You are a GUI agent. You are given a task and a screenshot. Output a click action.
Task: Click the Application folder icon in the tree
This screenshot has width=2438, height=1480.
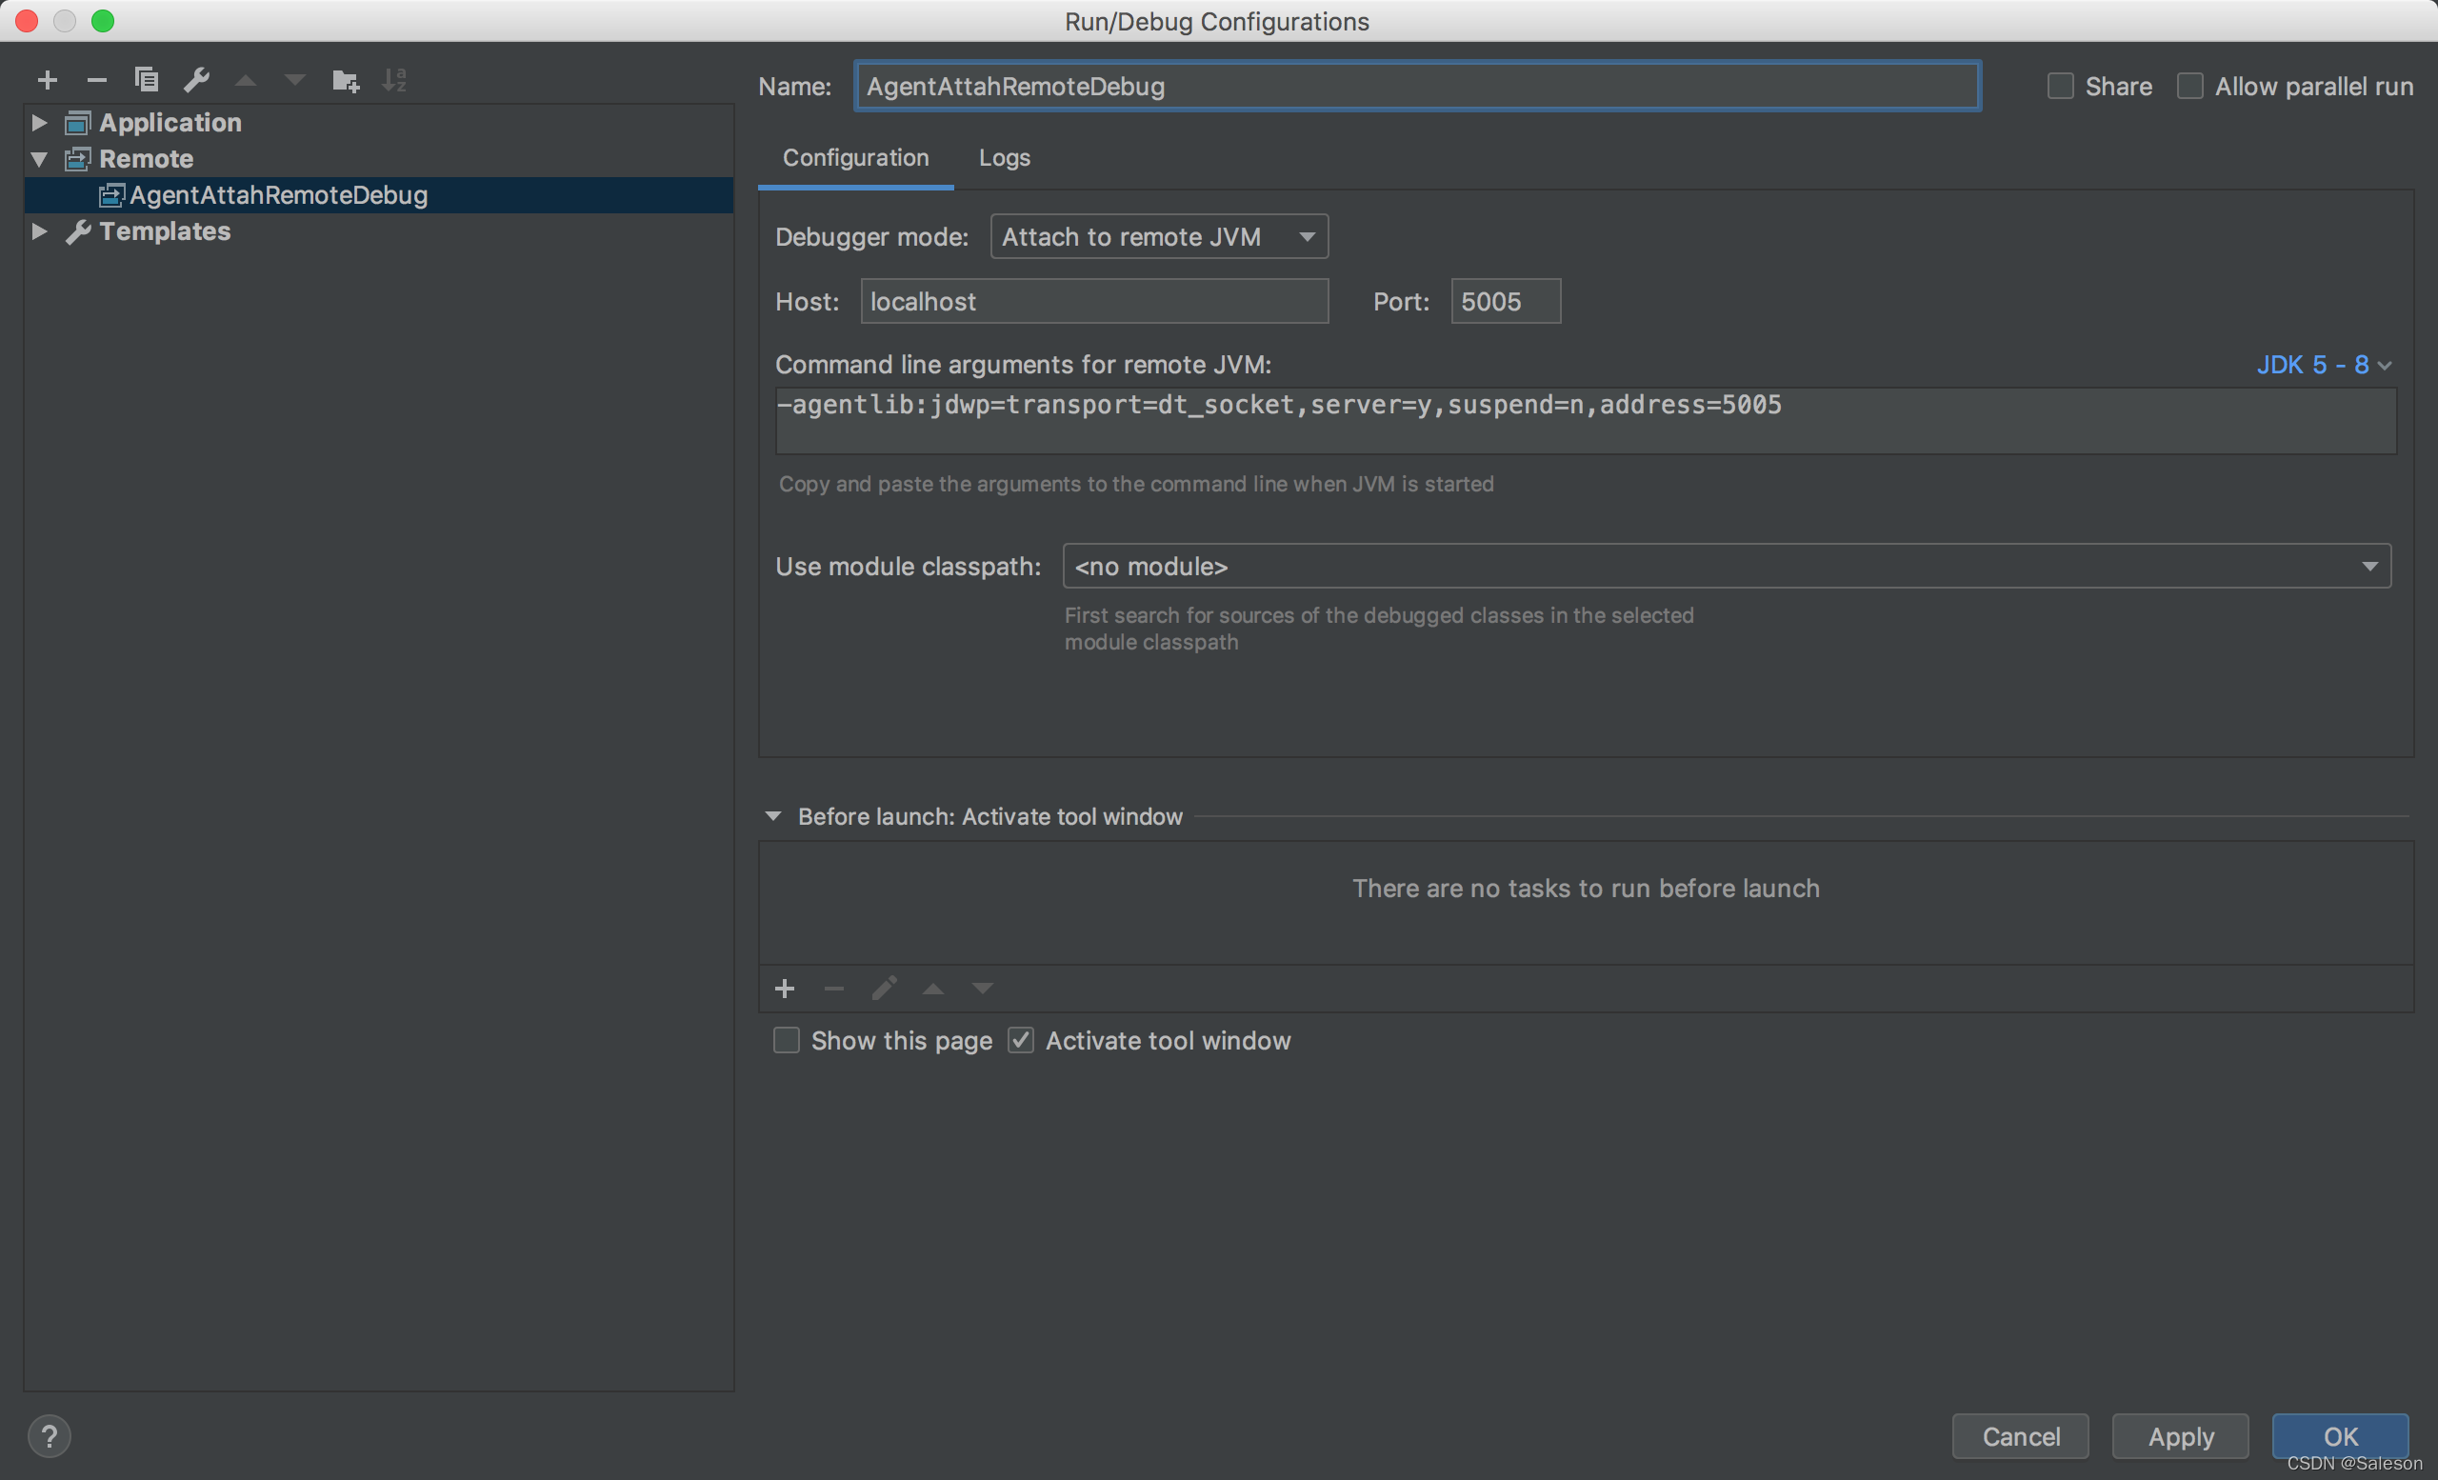pos(77,123)
